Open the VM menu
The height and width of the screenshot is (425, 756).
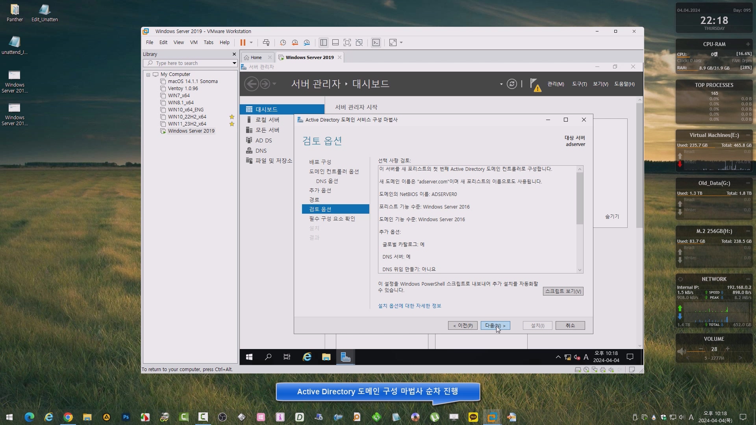point(194,42)
